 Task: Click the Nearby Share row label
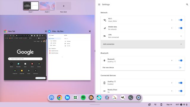pyautogui.click(x=112, y=90)
